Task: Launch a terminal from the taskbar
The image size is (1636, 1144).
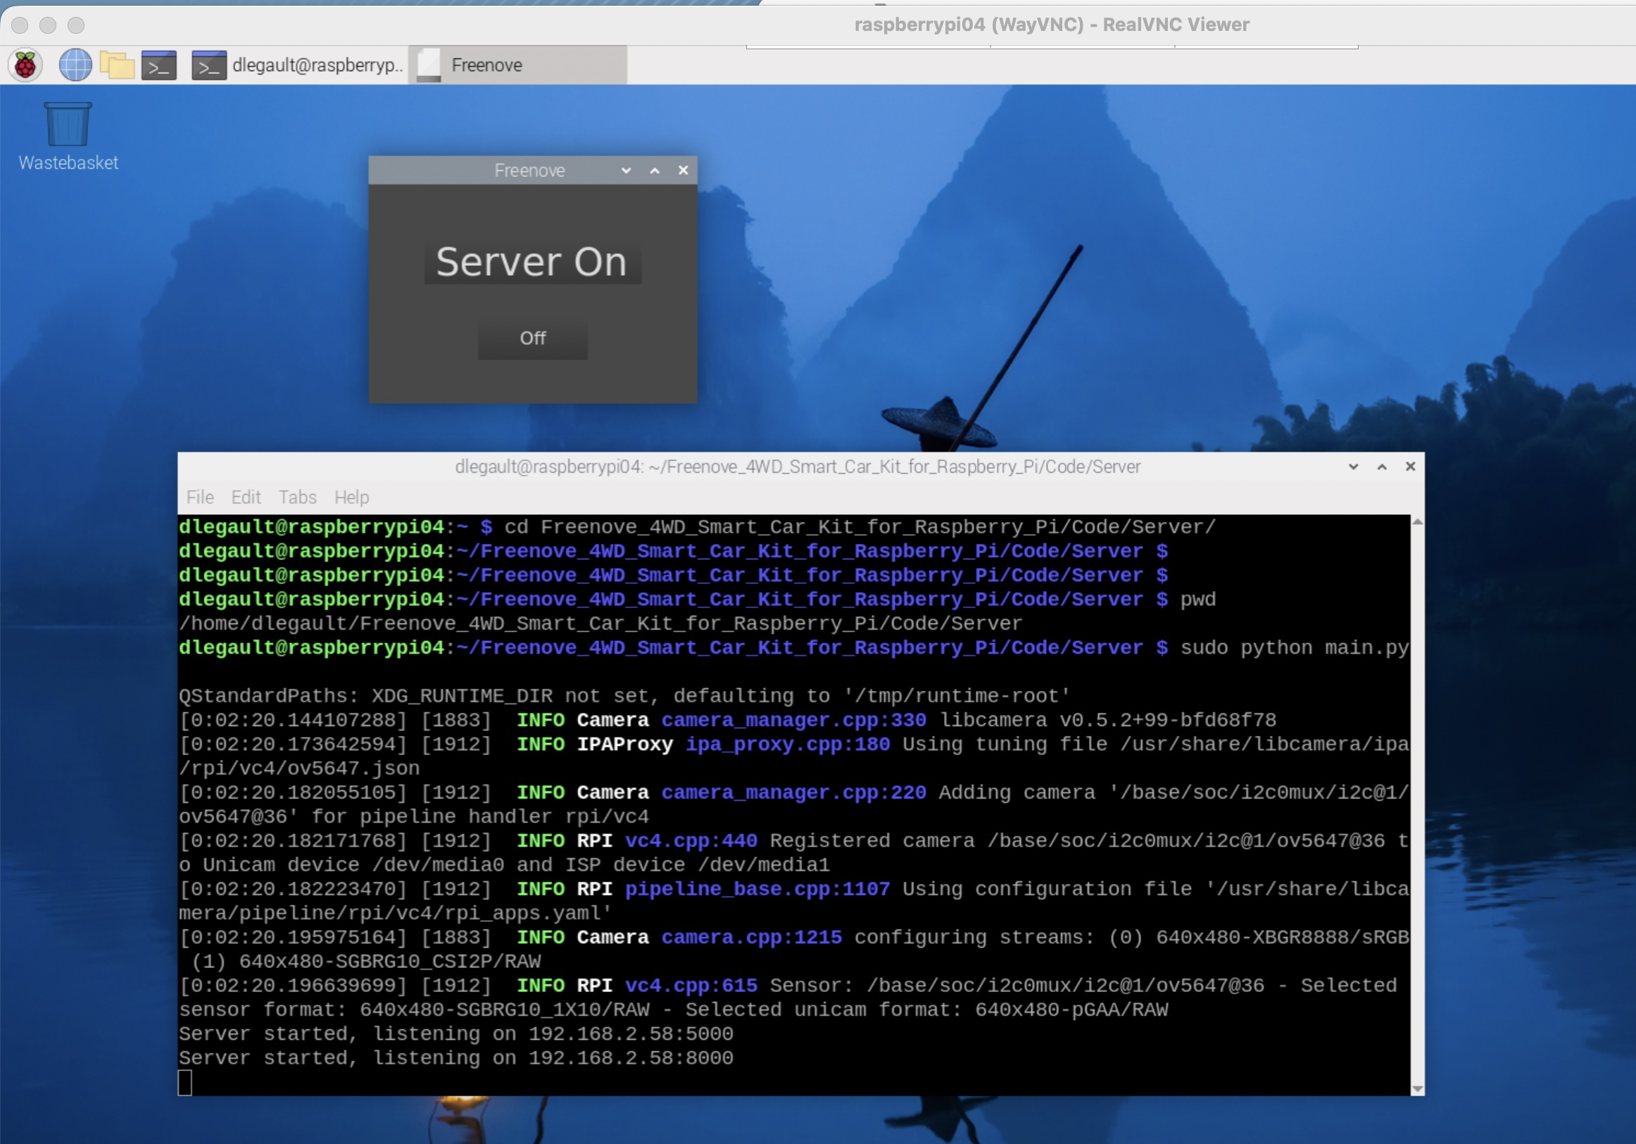Action: (x=158, y=64)
